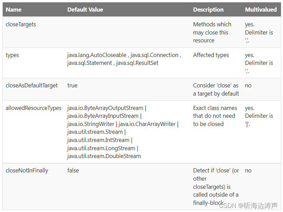Click the Multivalued column header
The height and width of the screenshot is (212, 283).
(x=261, y=10)
